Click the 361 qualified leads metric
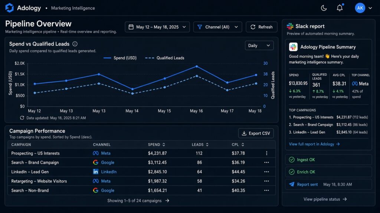Image resolution: width=380 pixels, height=213 pixels. tap(316, 85)
